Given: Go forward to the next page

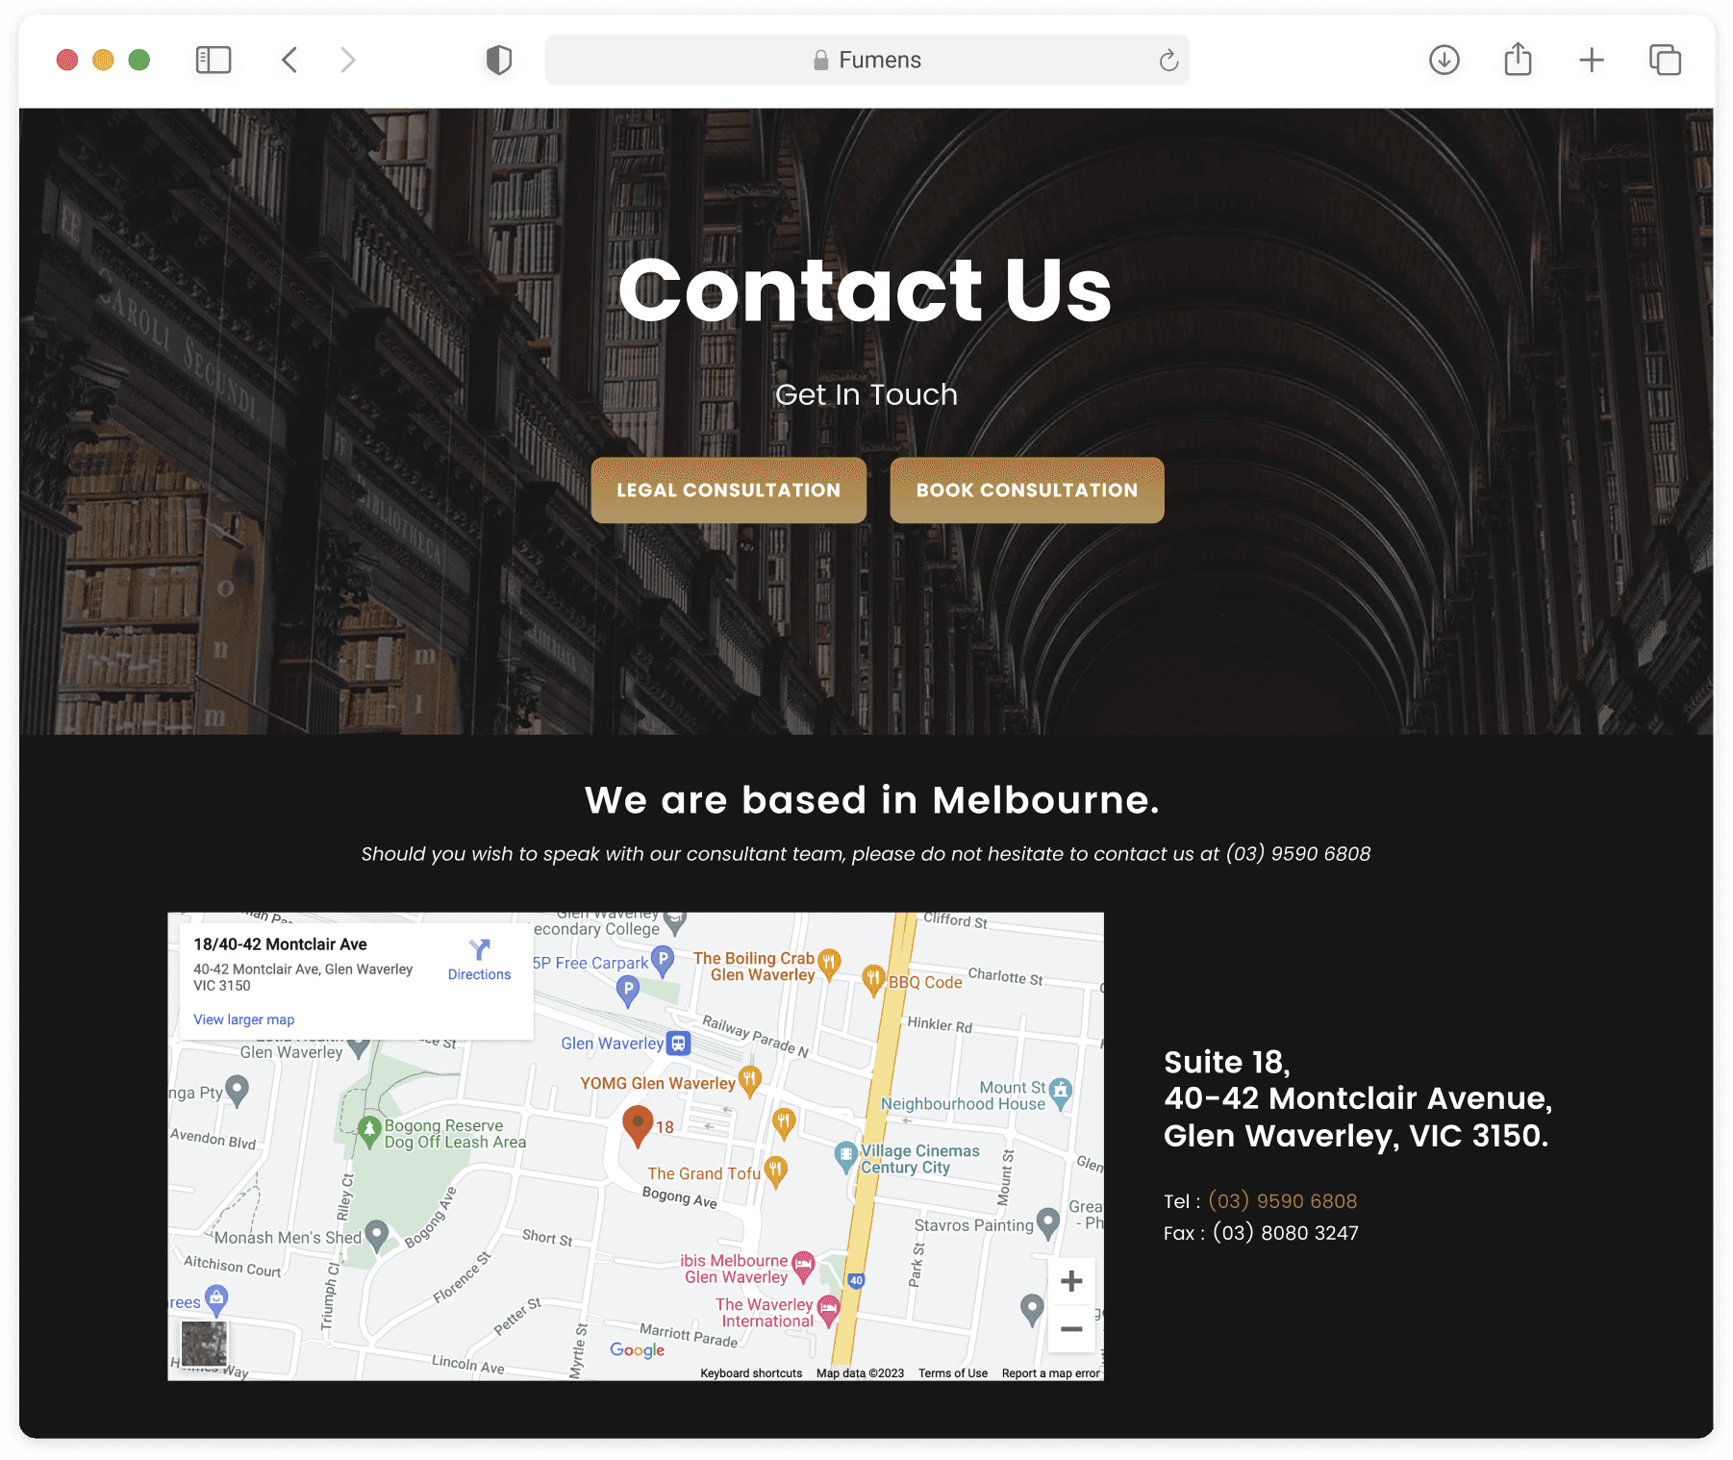Looking at the screenshot, I should [347, 60].
